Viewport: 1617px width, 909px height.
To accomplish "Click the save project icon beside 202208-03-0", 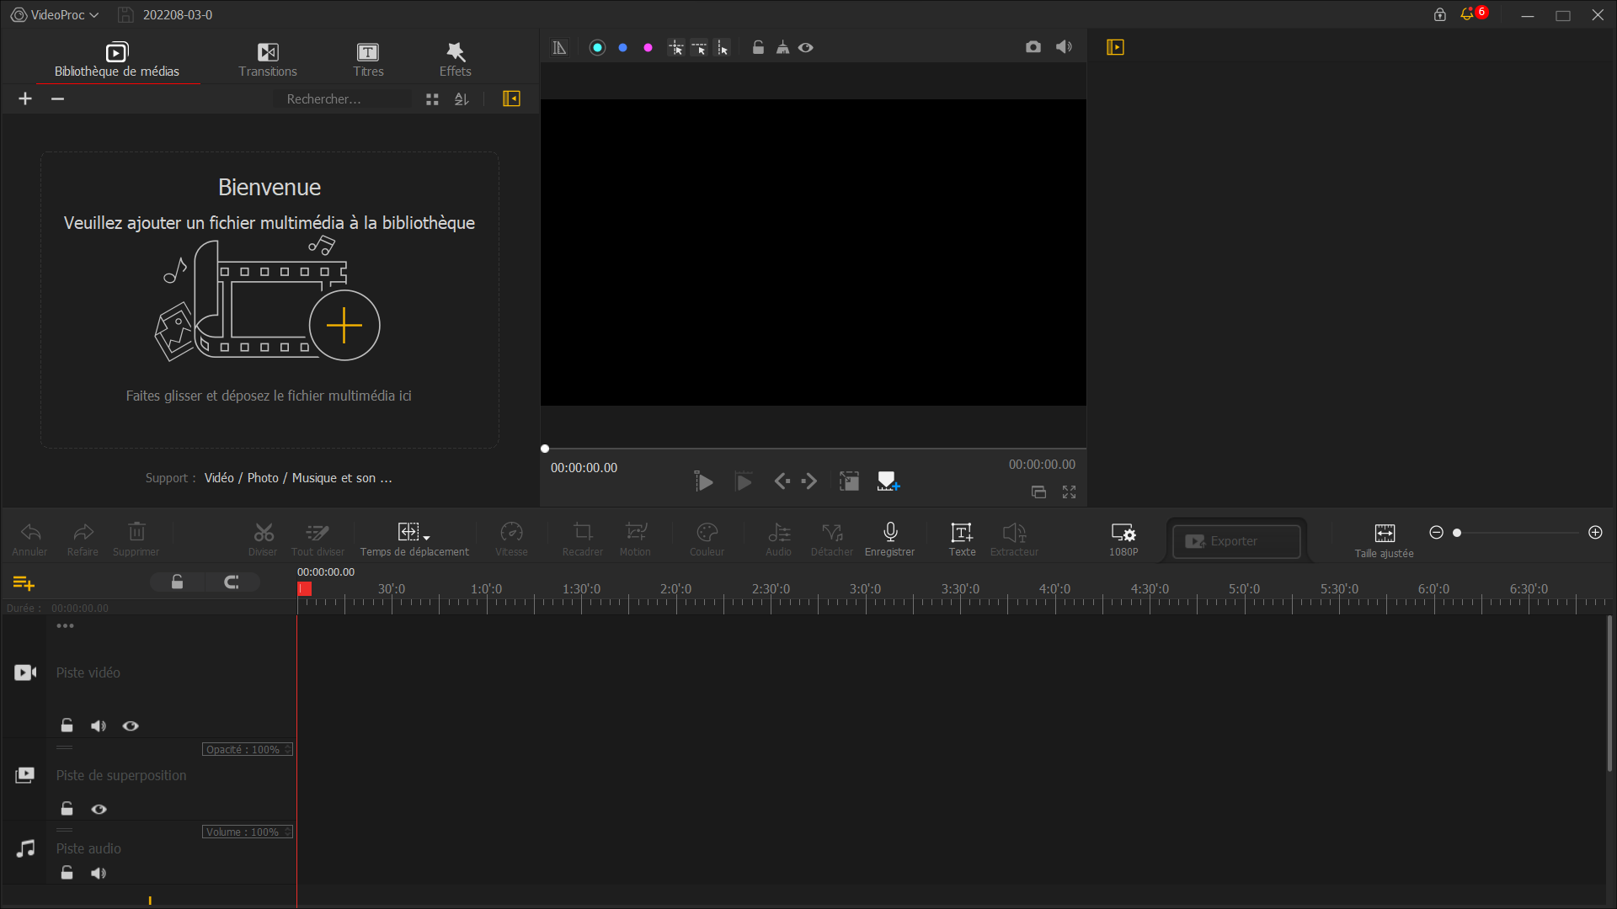I will click(x=125, y=15).
